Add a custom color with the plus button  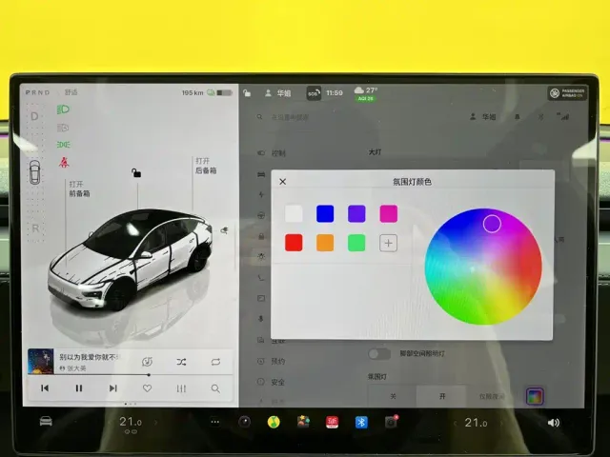[x=388, y=243]
